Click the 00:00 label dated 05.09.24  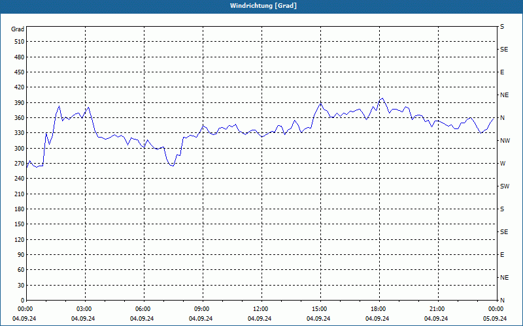[496, 309]
